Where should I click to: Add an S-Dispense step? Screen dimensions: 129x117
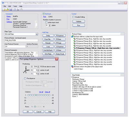[x=60, y=47]
